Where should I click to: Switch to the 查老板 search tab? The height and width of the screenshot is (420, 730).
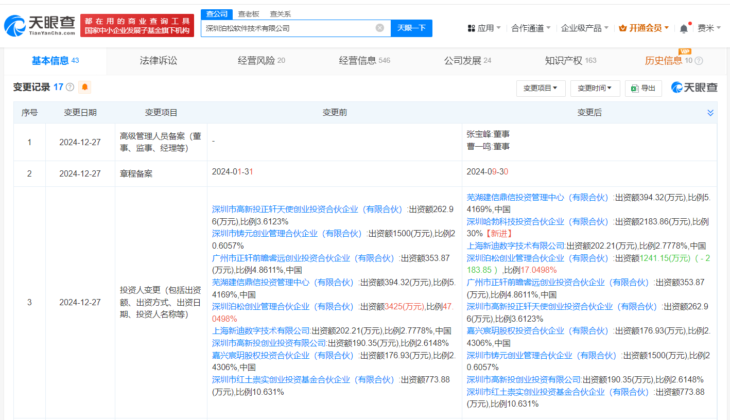point(249,14)
